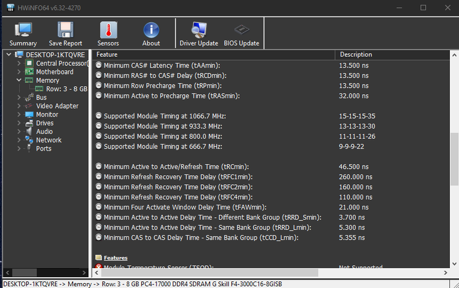The width and height of the screenshot is (459, 288).
Task: Expand the Drives tree node
Action: (x=19, y=123)
